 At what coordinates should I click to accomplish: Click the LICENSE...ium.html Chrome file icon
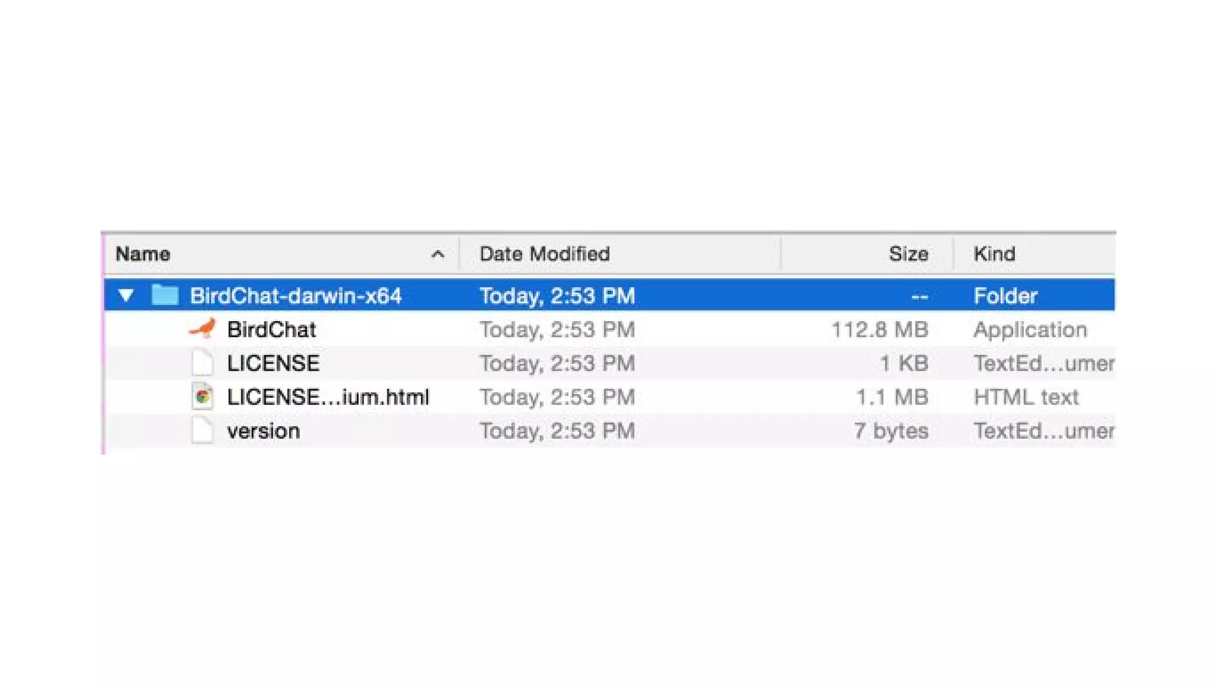(203, 397)
